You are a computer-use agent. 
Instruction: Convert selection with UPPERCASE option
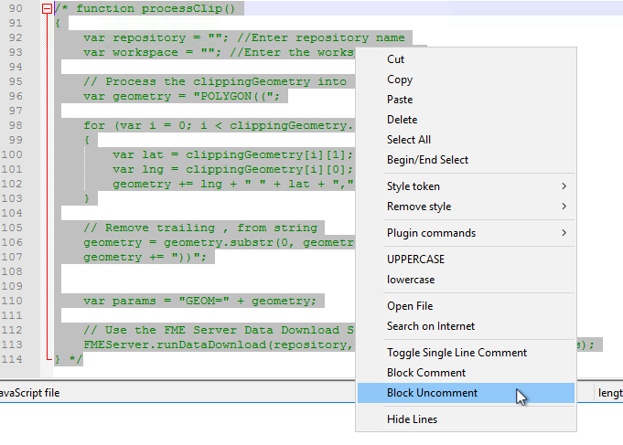(416, 260)
